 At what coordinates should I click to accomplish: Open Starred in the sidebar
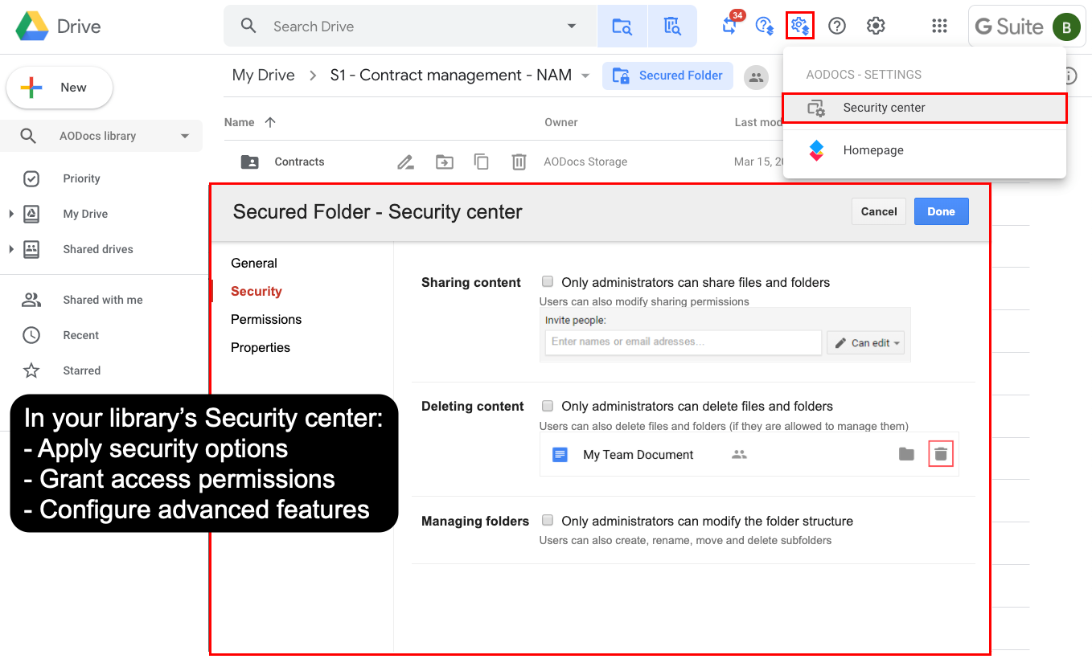coord(82,370)
